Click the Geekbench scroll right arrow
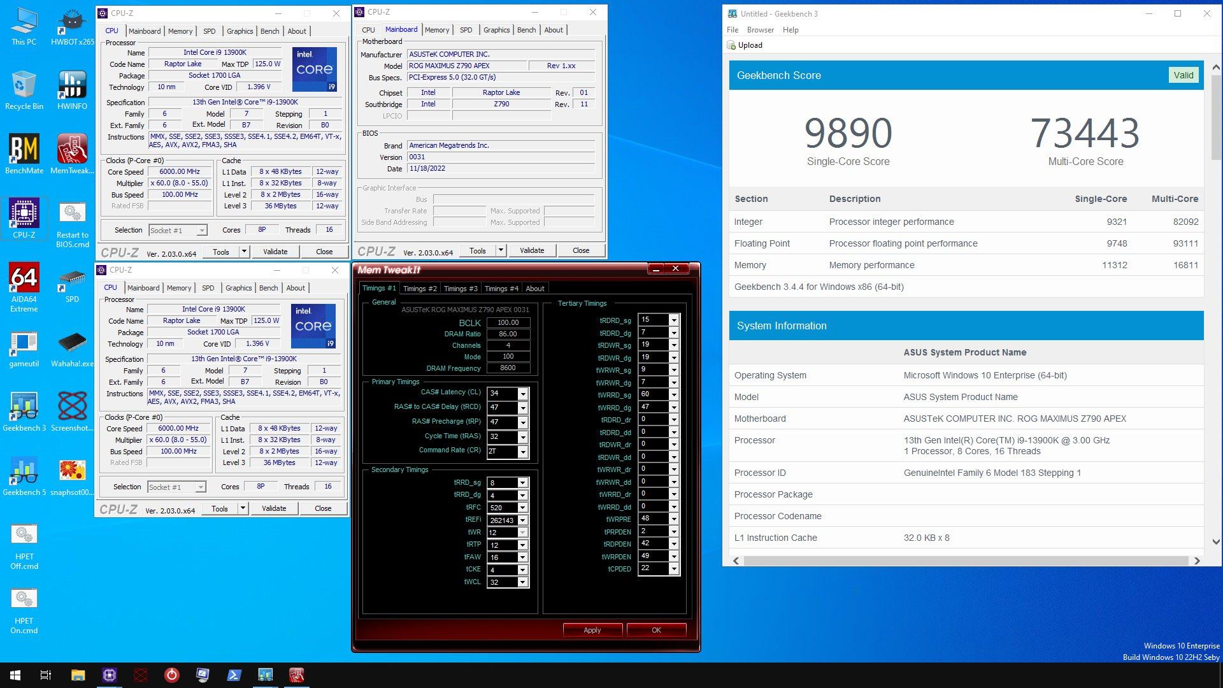 [x=1197, y=561]
